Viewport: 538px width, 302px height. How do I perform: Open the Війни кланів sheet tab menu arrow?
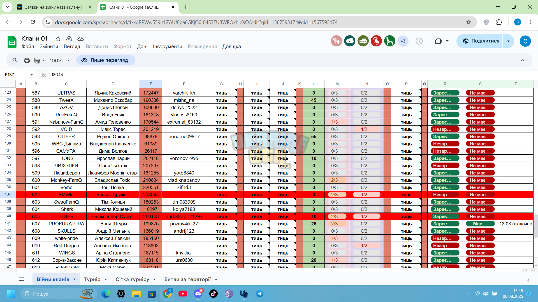click(x=75, y=279)
